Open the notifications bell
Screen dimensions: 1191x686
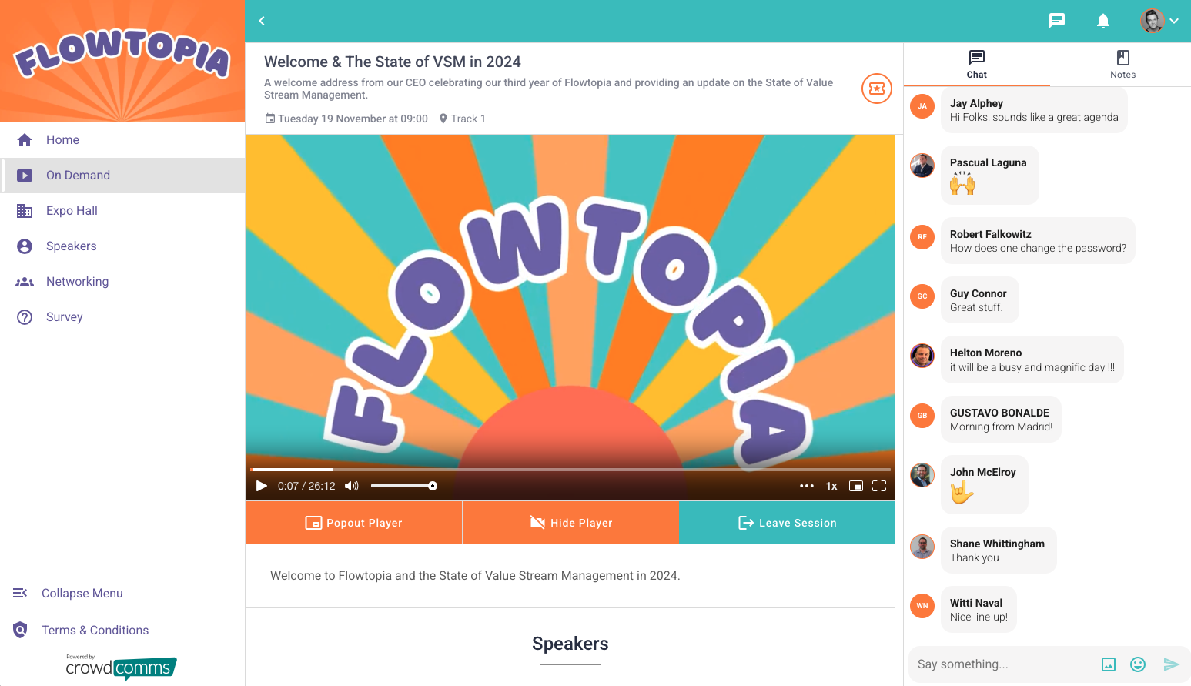[x=1103, y=21]
